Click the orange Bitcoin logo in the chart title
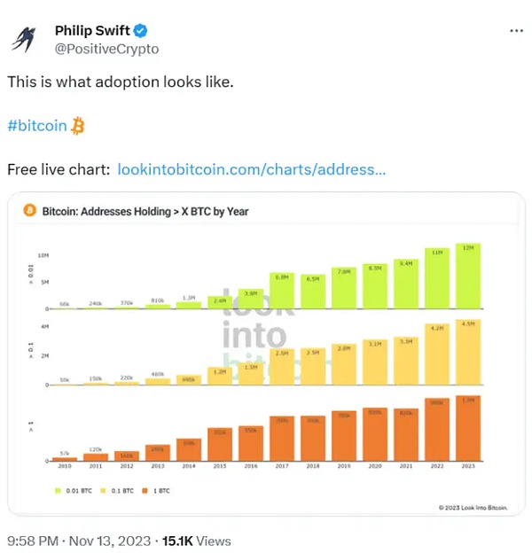The image size is (532, 553). pos(29,211)
